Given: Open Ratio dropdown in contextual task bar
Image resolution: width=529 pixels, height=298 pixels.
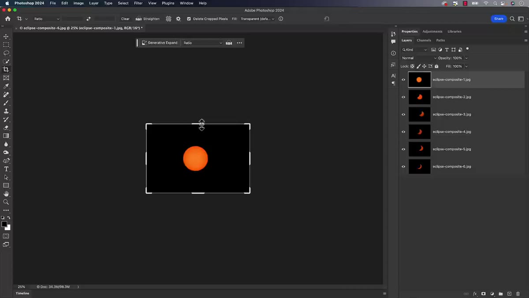Looking at the screenshot, I should click(x=203, y=43).
